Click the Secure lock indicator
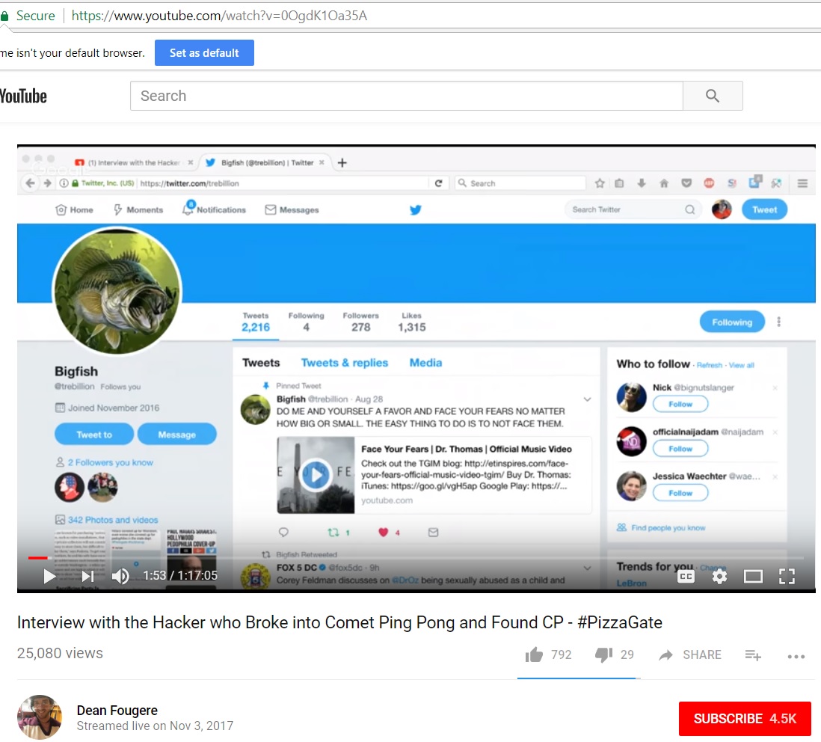The image size is (821, 742). click(28, 16)
